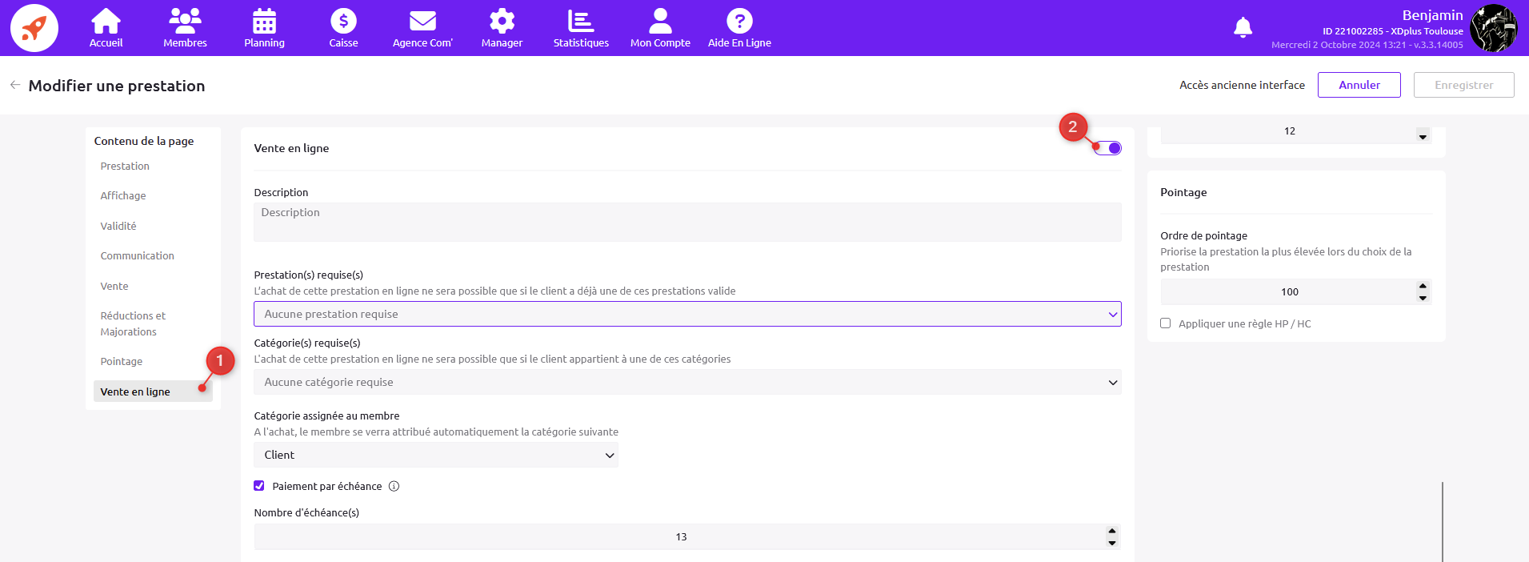The image size is (1529, 562).
Task: Show info for Paiement par échéance
Action: (x=394, y=486)
